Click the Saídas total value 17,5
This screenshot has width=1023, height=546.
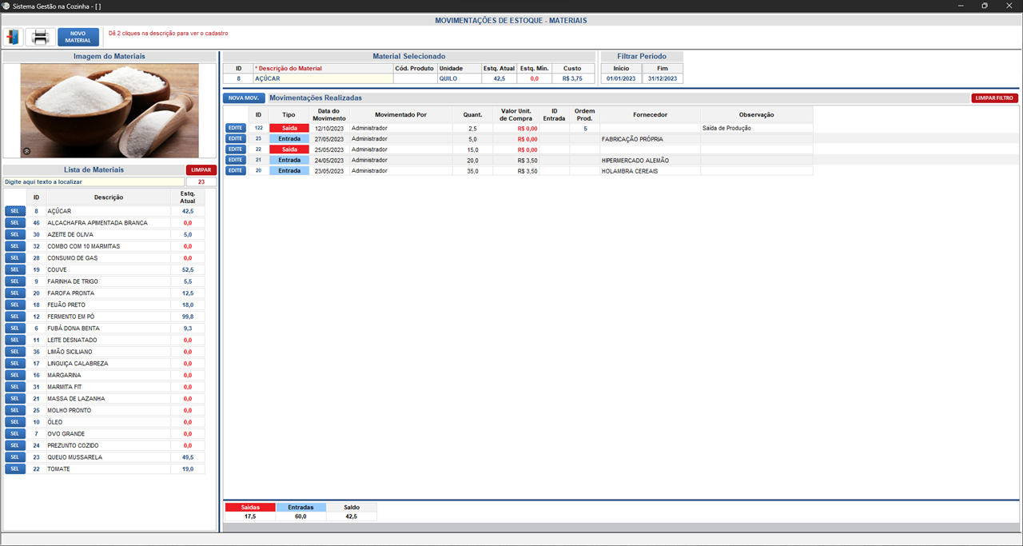tap(250, 516)
